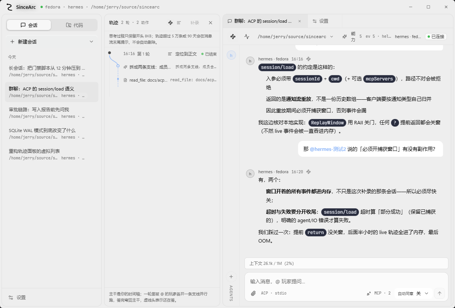This screenshot has width=455, height=308.
Task: Click the send arrow button
Action: point(439,293)
